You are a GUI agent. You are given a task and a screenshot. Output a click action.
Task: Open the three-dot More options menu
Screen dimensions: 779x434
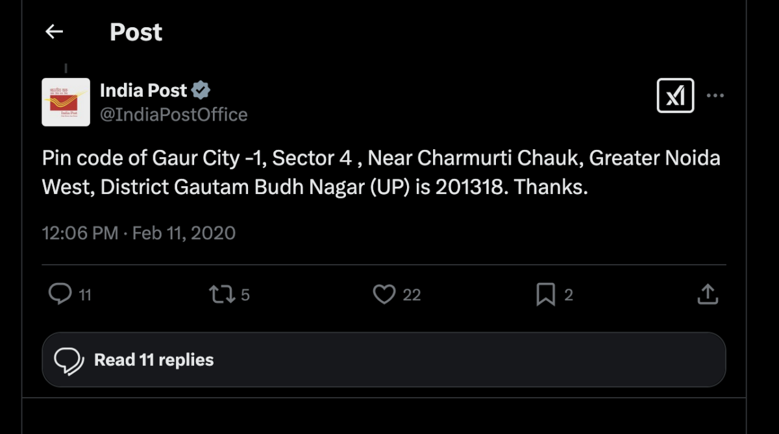(x=715, y=96)
